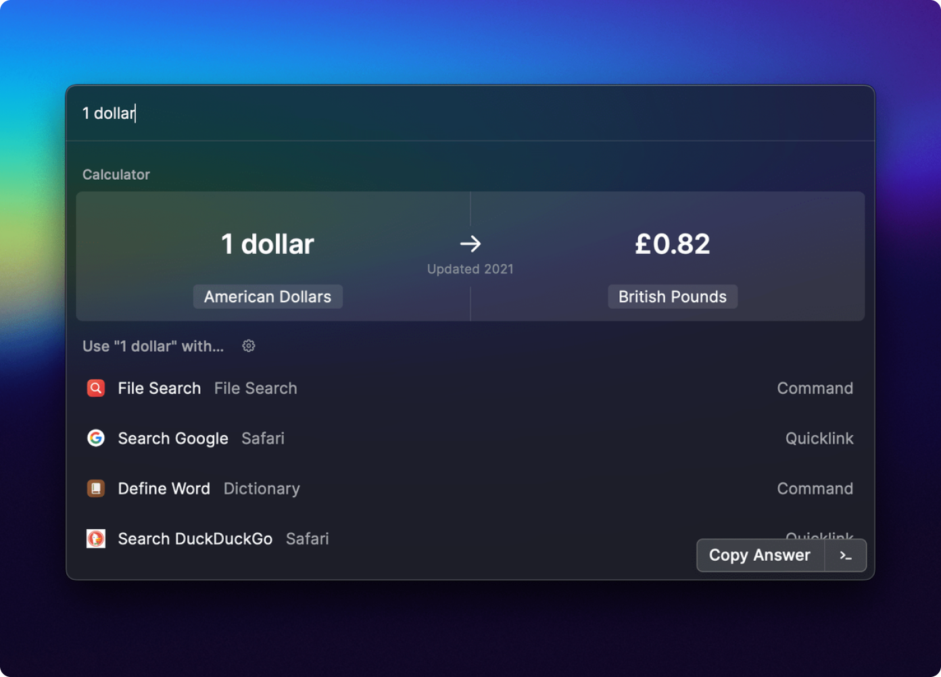Click the brown Dictionary book icon
The image size is (941, 677).
tap(96, 488)
